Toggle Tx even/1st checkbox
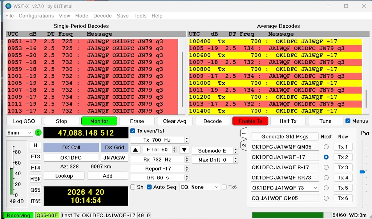Viewport: 372px width, 219px height. click(x=133, y=131)
